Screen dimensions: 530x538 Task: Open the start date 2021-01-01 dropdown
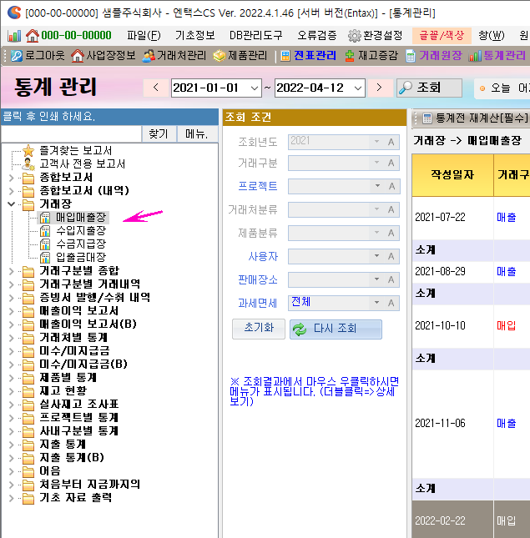pos(255,88)
